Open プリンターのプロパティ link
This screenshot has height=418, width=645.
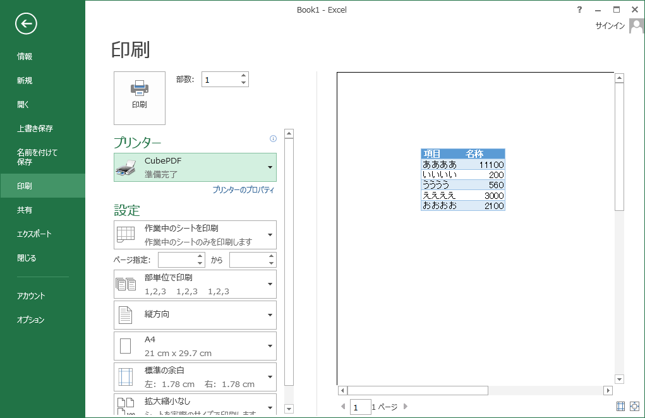[243, 190]
